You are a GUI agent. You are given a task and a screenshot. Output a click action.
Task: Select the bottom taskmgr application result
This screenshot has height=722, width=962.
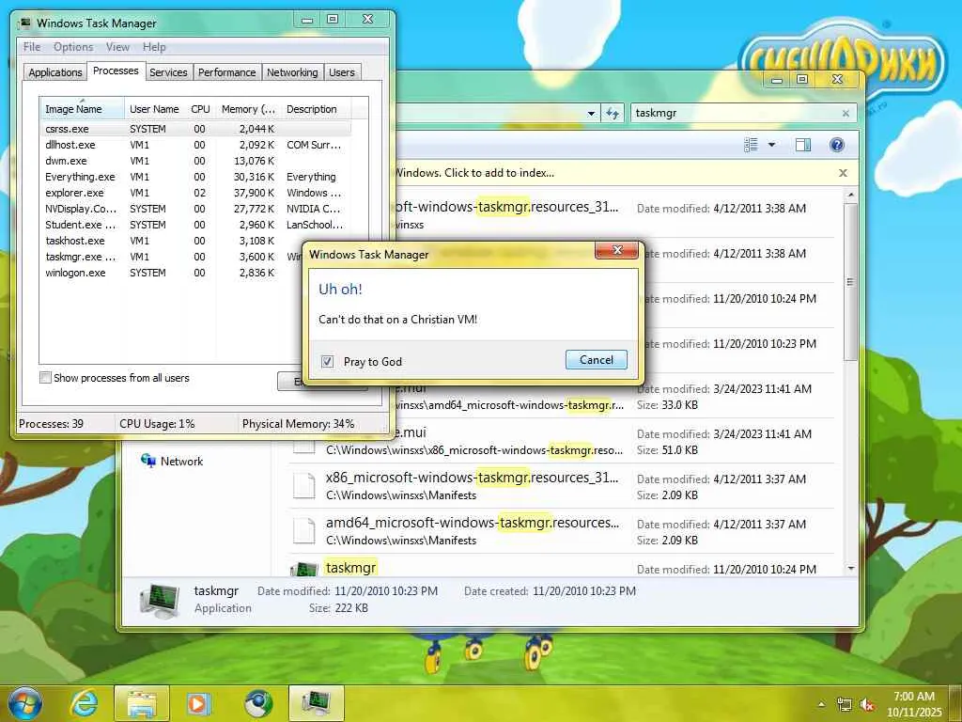coord(561,566)
